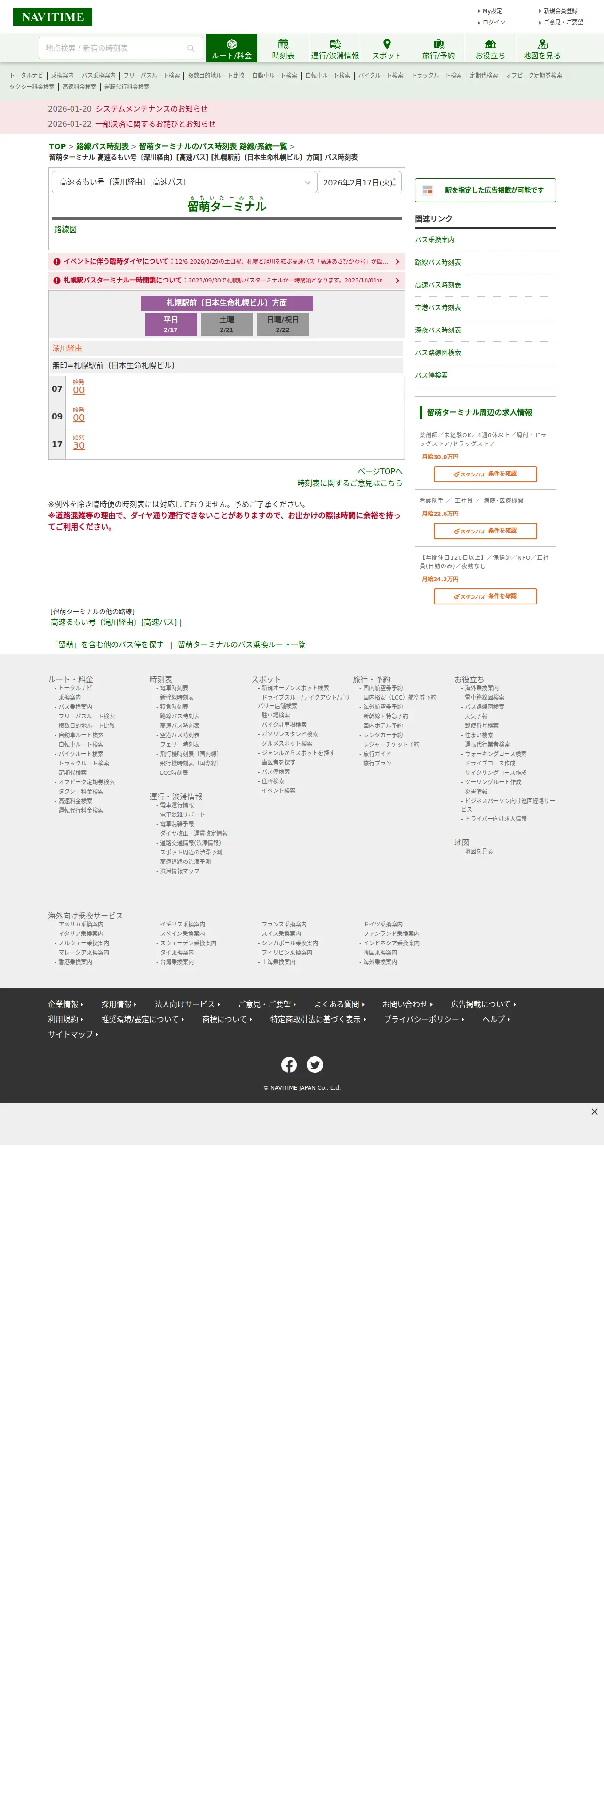
Task: Open the 07:00 departure link
Action: tap(78, 390)
